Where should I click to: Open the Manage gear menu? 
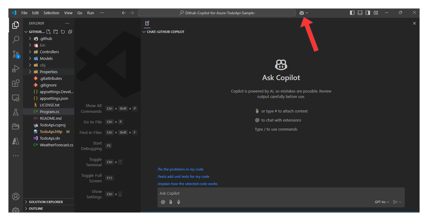tap(15, 210)
